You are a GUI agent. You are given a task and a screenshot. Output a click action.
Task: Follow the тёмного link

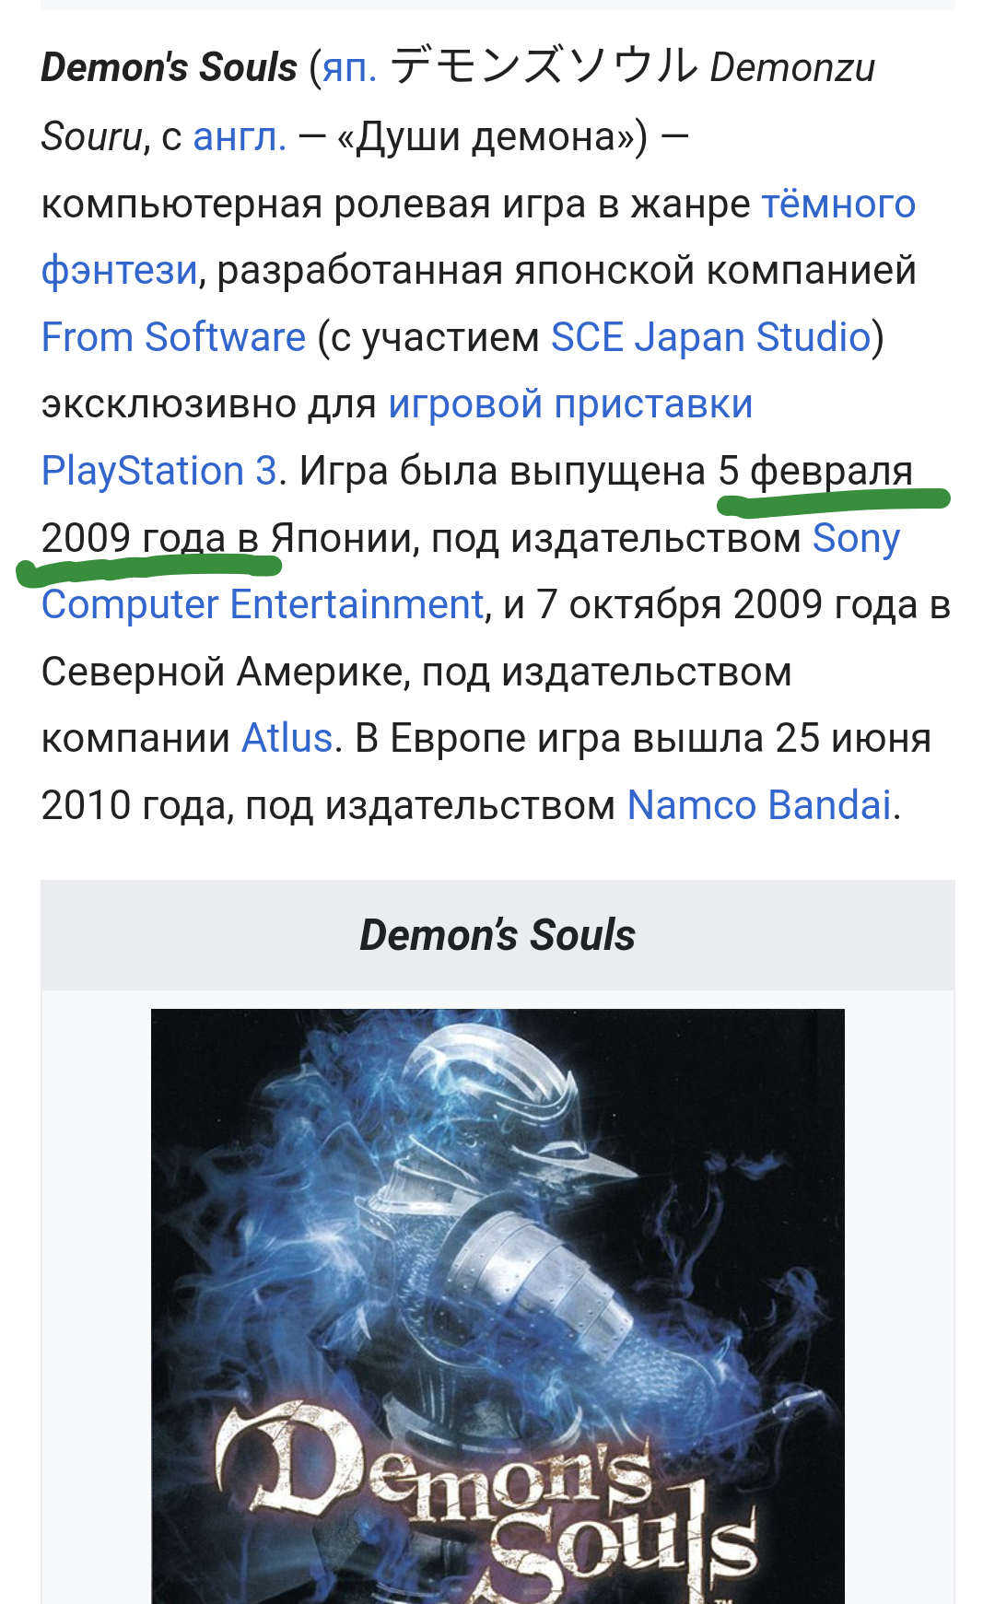[838, 204]
